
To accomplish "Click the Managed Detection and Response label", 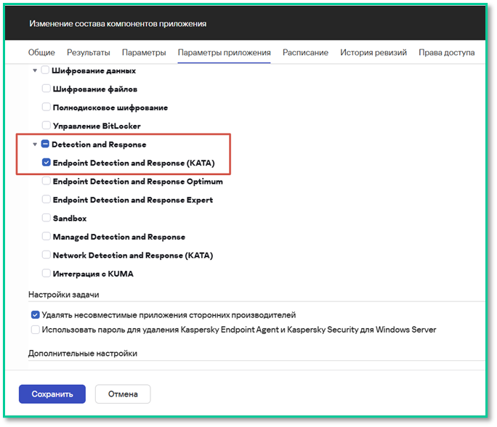I will click(x=119, y=237).
